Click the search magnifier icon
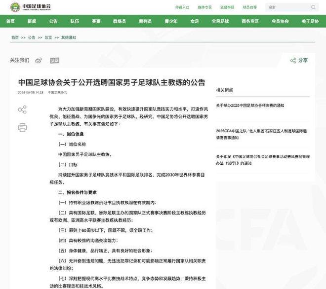This screenshot has width=326, height=289. pyautogui.click(x=313, y=7)
